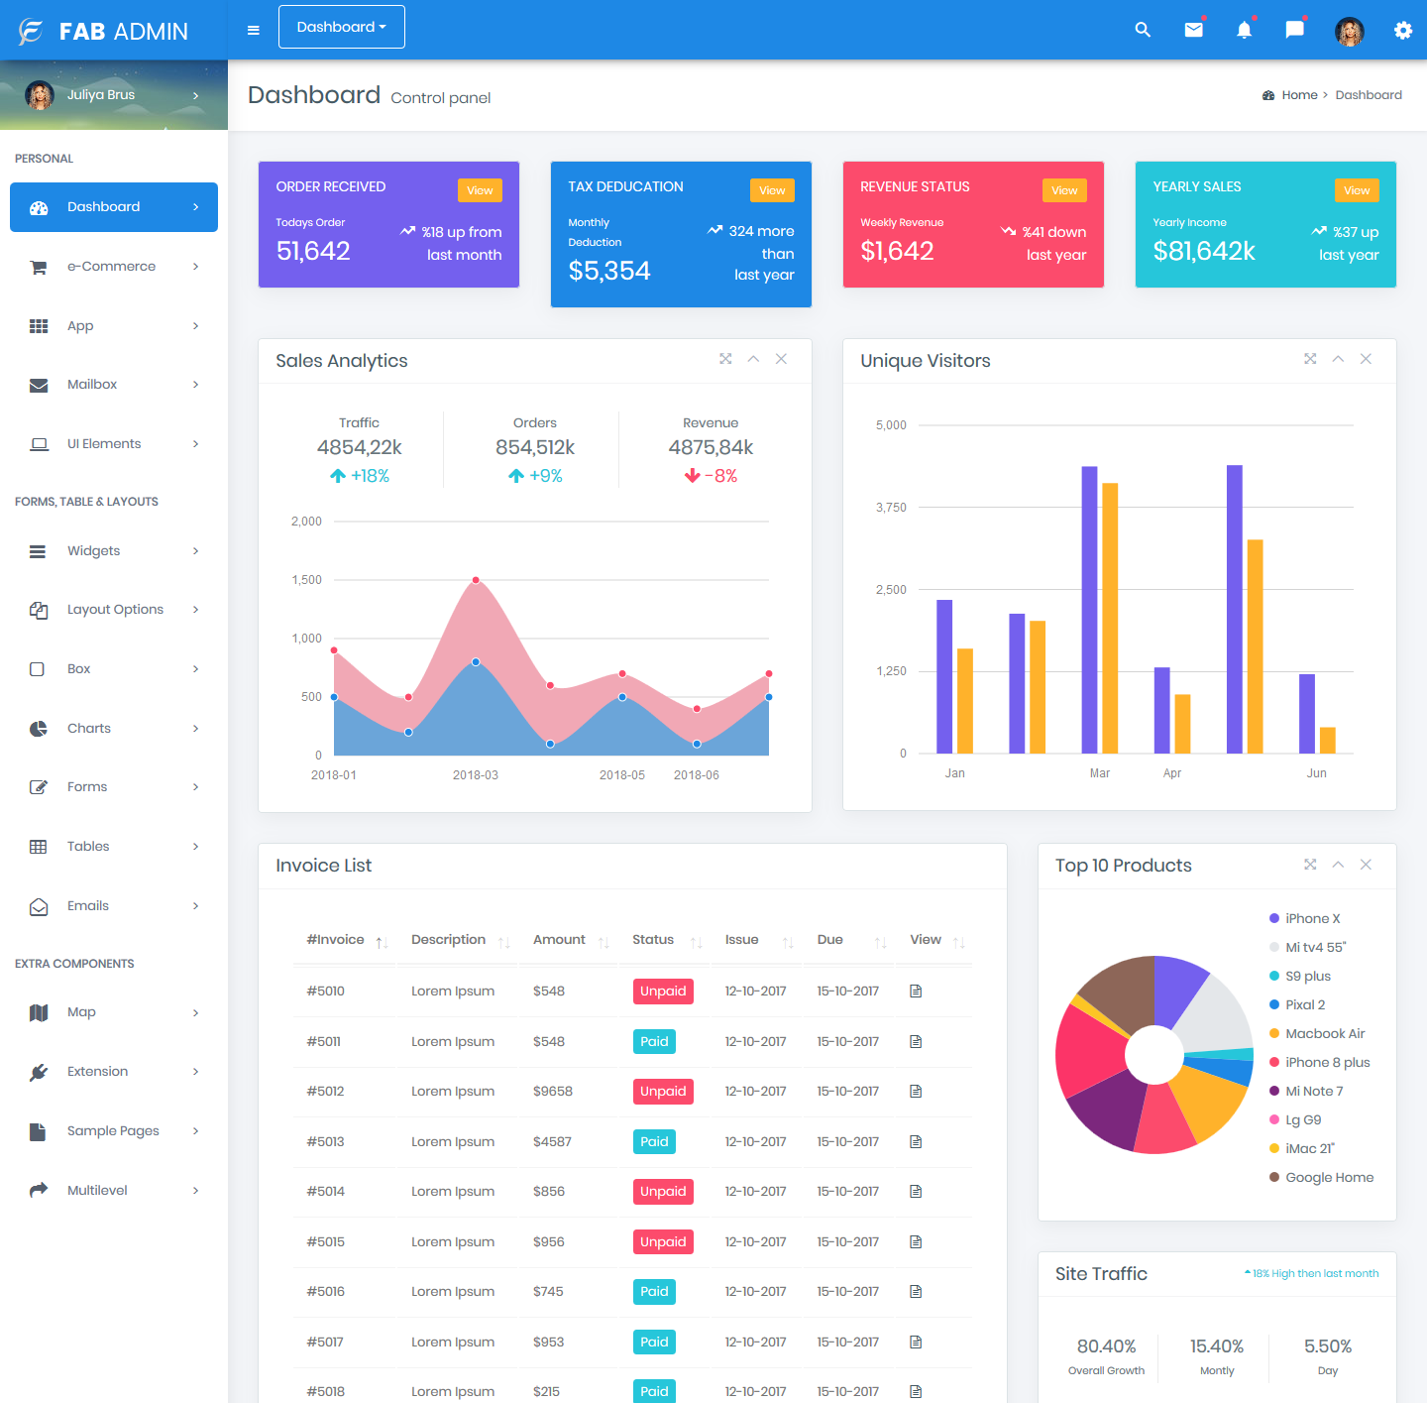Click the Charts pie icon in sidebar
This screenshot has width=1427, height=1403.
pyautogui.click(x=39, y=729)
